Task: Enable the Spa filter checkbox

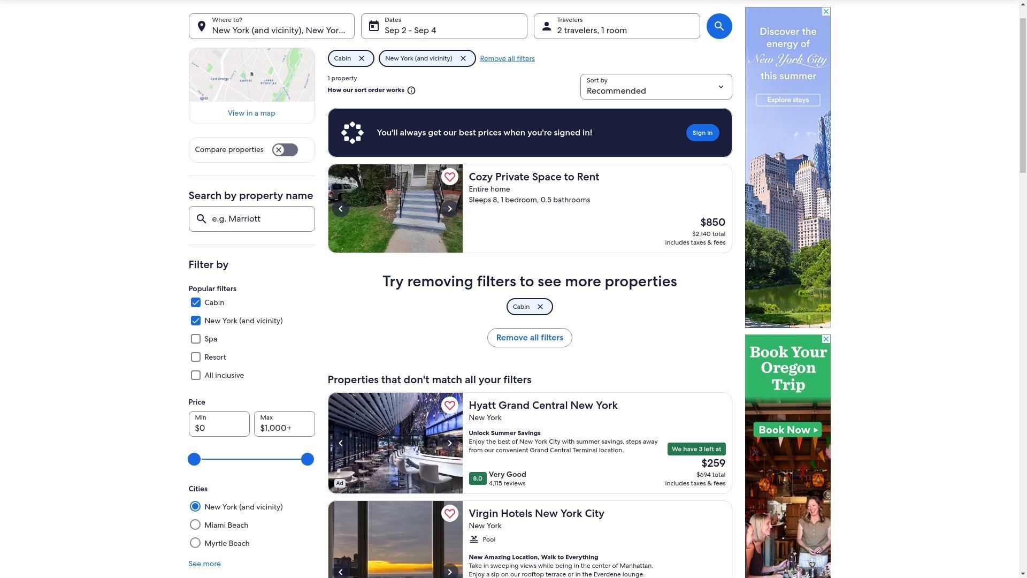Action: [x=196, y=339]
